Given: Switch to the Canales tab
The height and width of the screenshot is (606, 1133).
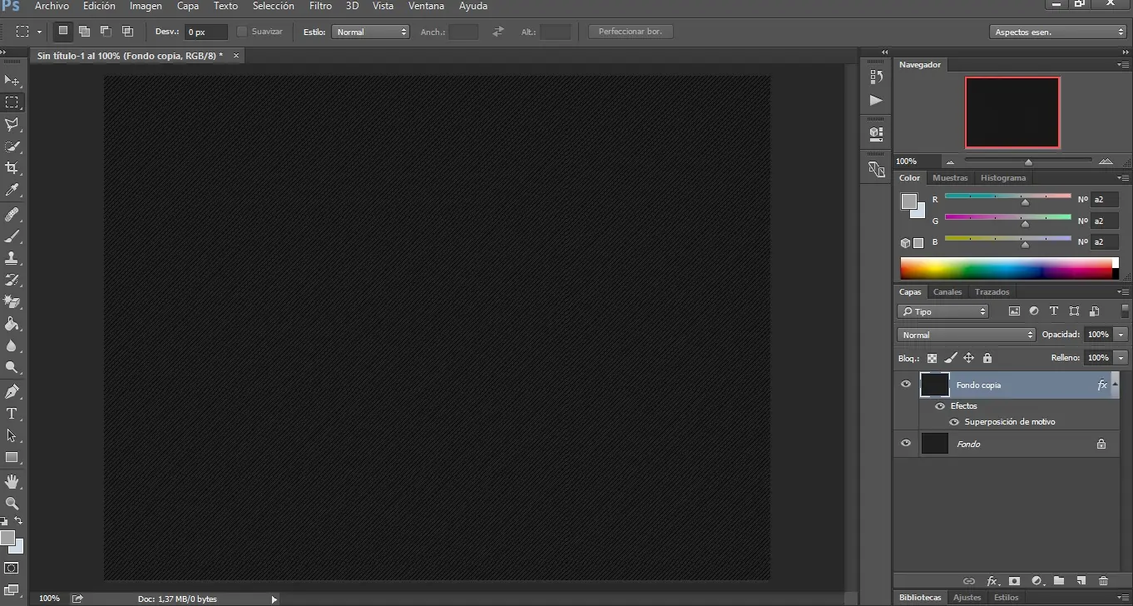Looking at the screenshot, I should tap(947, 292).
